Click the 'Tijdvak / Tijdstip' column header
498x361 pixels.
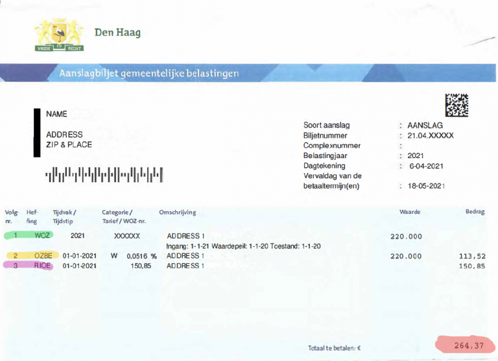pos(64,216)
